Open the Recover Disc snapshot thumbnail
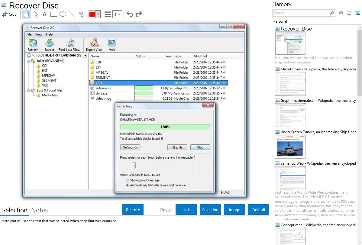 (290, 43)
